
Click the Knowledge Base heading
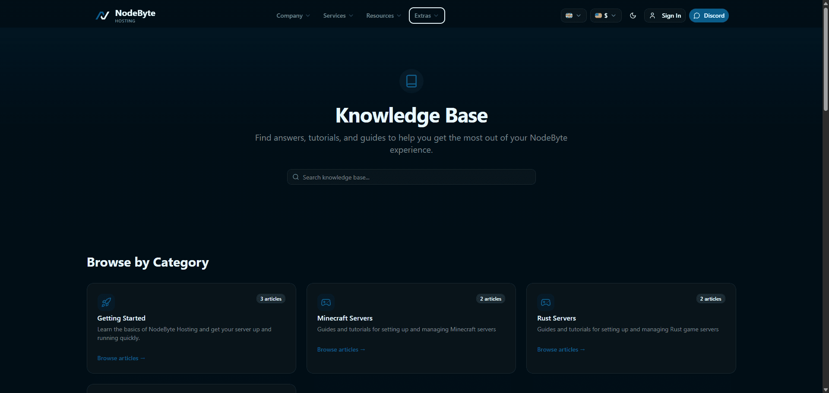(411, 115)
